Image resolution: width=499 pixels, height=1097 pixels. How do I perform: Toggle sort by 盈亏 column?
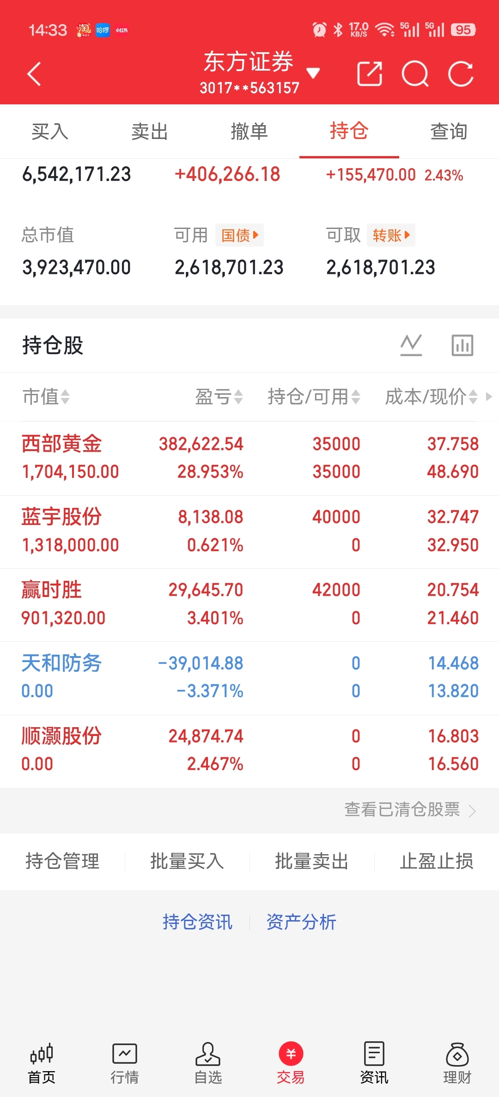219,397
